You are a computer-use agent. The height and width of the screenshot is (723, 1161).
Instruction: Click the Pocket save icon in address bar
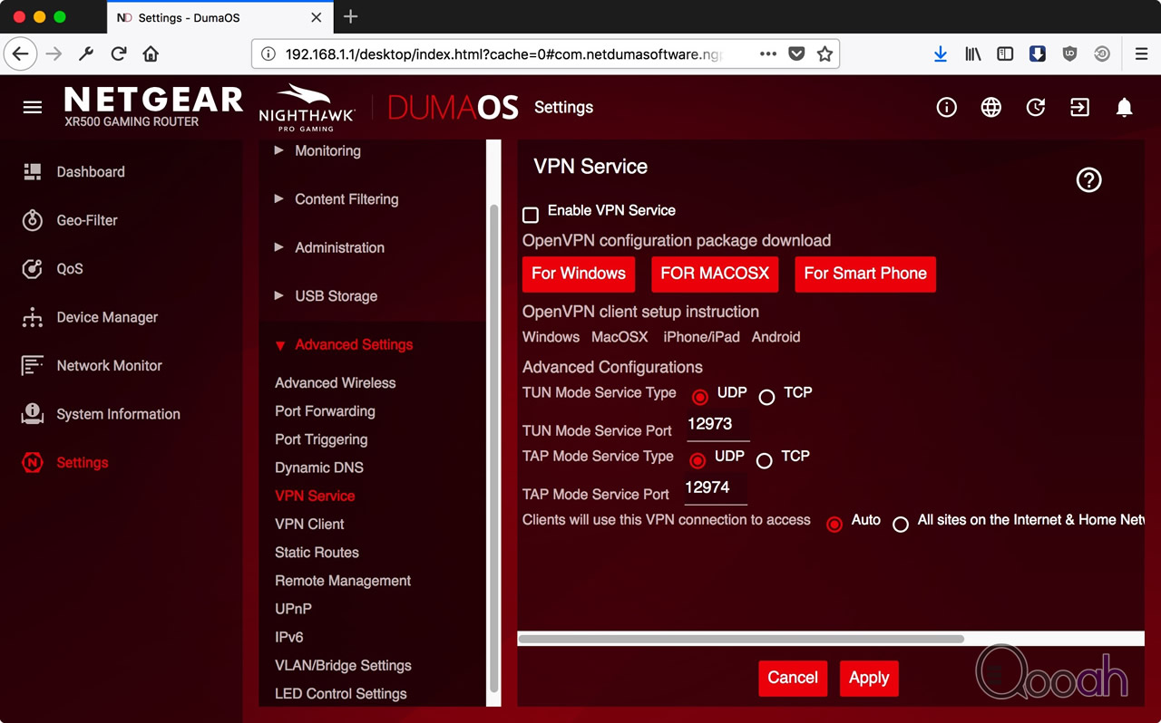pos(796,53)
